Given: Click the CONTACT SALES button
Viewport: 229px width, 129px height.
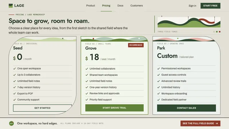Looking at the screenshot, I should 186,108.
